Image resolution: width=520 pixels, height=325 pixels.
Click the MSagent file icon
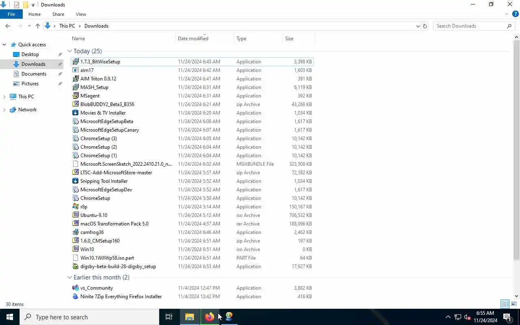76,96
